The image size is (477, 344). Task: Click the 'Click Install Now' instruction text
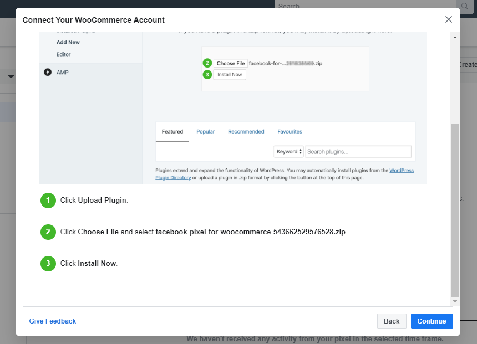[x=89, y=263]
